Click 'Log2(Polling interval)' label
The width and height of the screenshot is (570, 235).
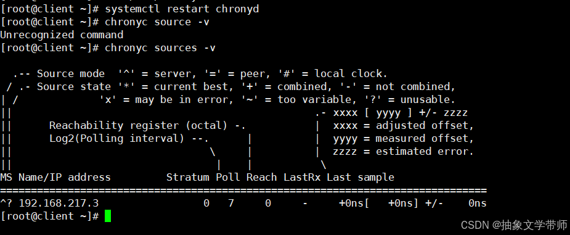[x=116, y=139]
